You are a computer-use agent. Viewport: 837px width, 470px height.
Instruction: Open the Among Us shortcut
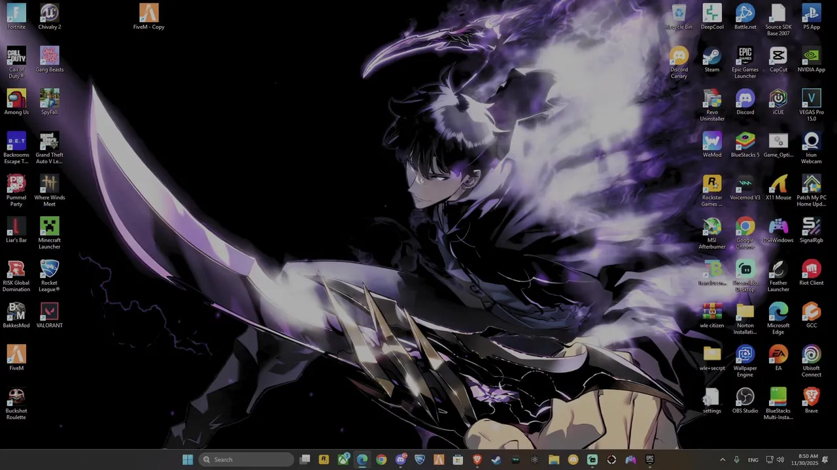(x=16, y=102)
